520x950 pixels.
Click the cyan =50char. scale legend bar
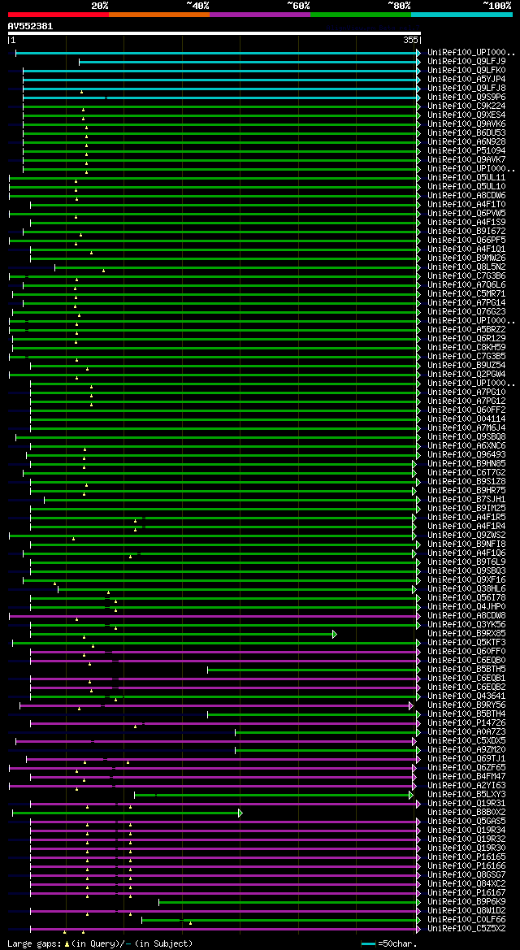(x=369, y=944)
